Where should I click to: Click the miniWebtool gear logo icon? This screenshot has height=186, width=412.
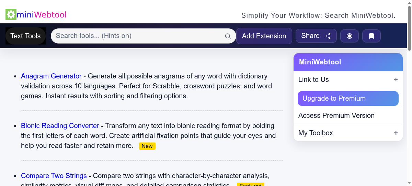click(x=11, y=14)
